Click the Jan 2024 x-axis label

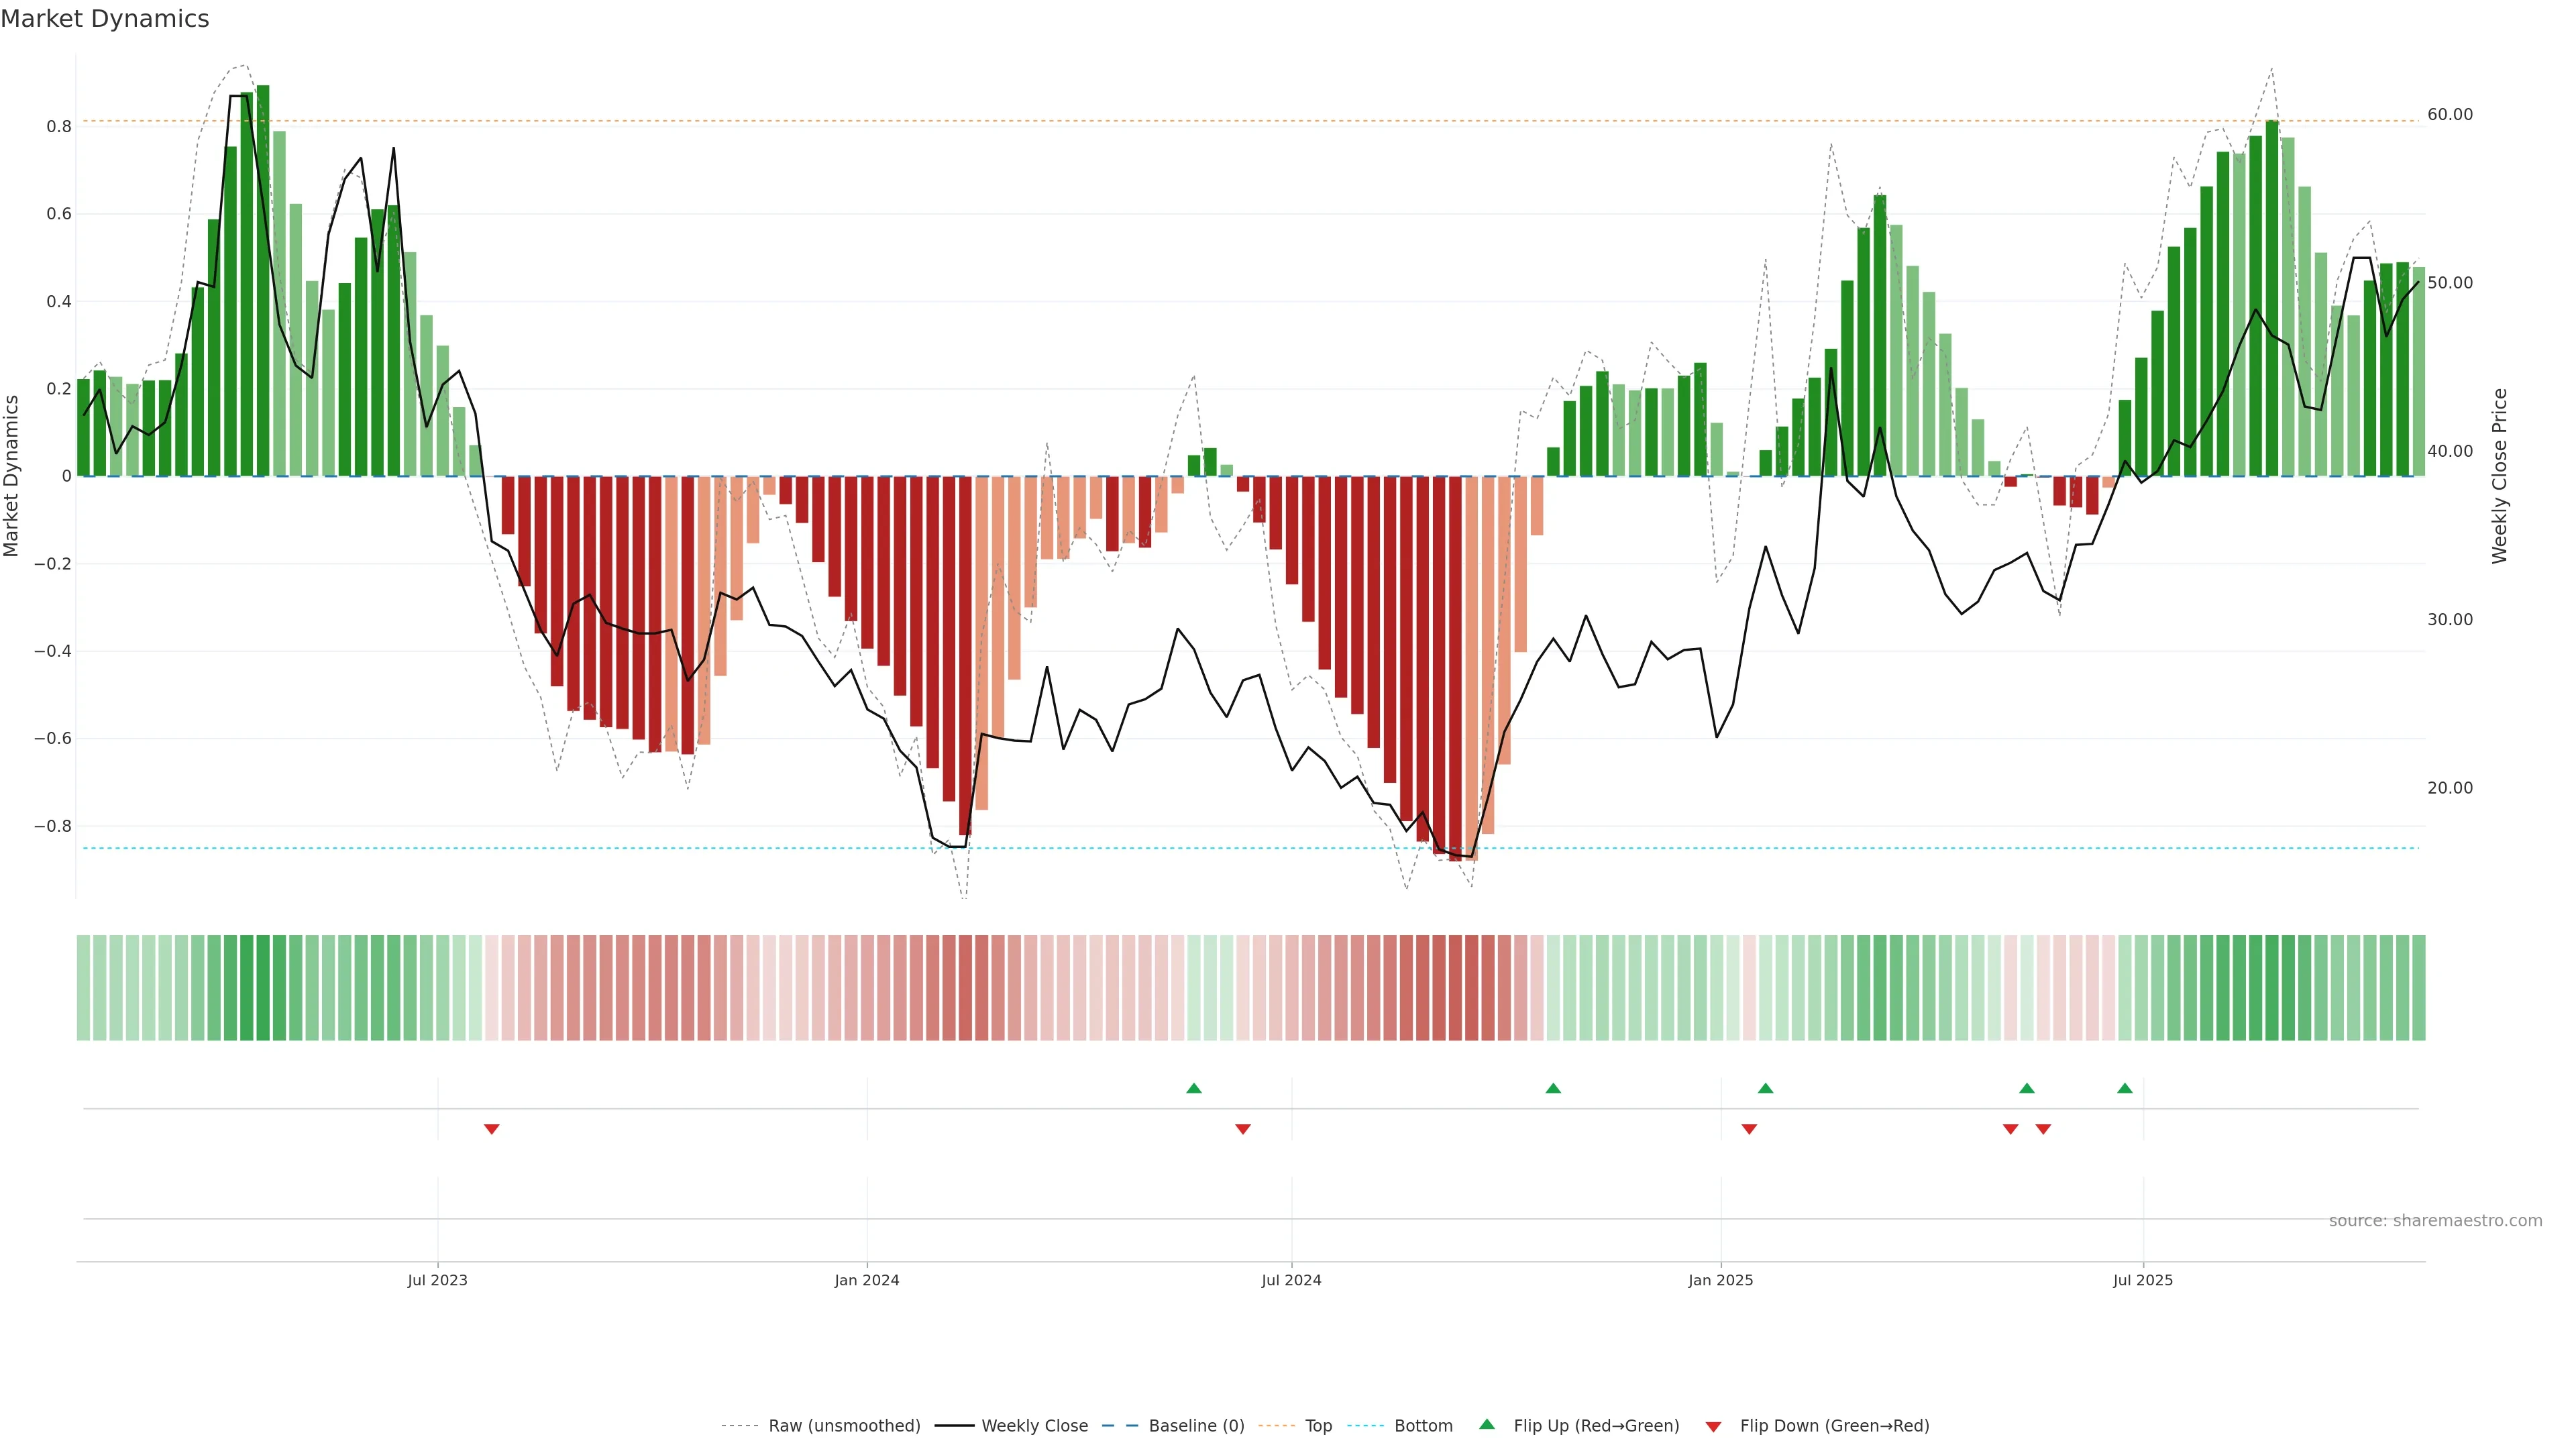pyautogui.click(x=867, y=1280)
